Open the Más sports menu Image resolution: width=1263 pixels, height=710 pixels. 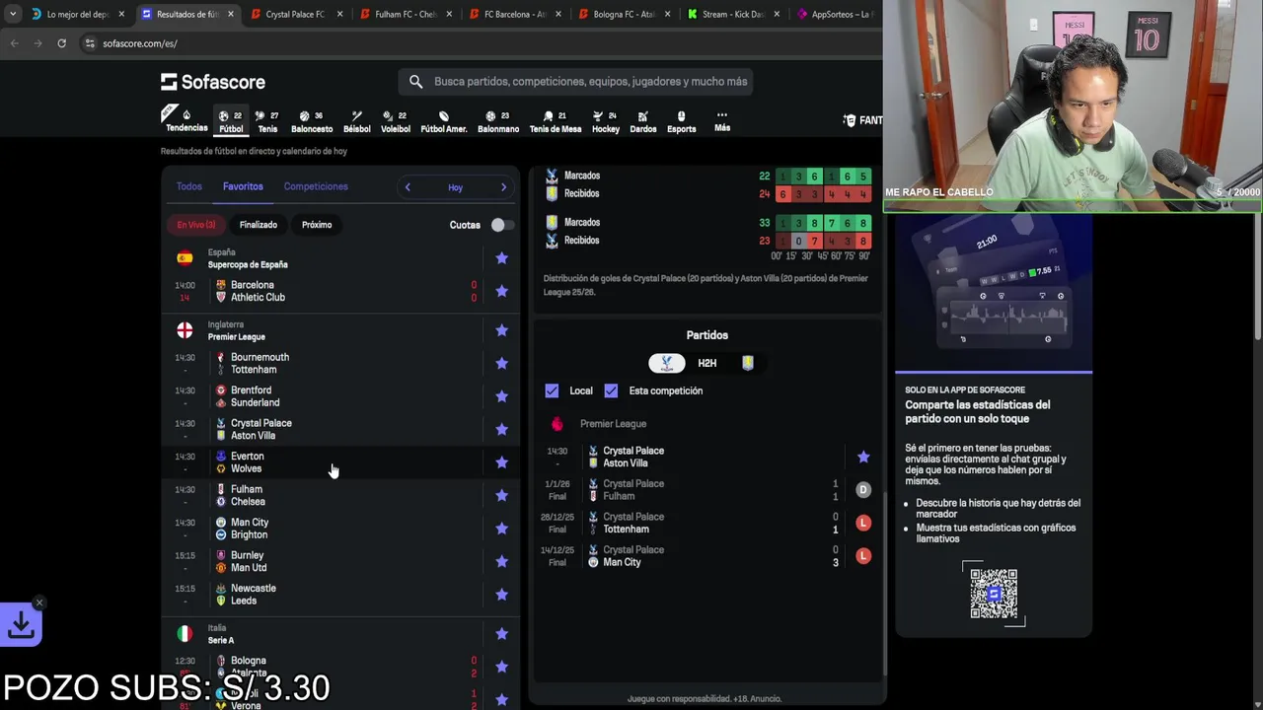click(722, 120)
